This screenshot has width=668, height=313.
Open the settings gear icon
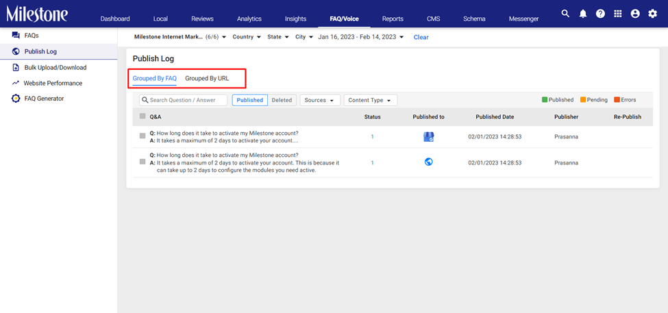(653, 14)
